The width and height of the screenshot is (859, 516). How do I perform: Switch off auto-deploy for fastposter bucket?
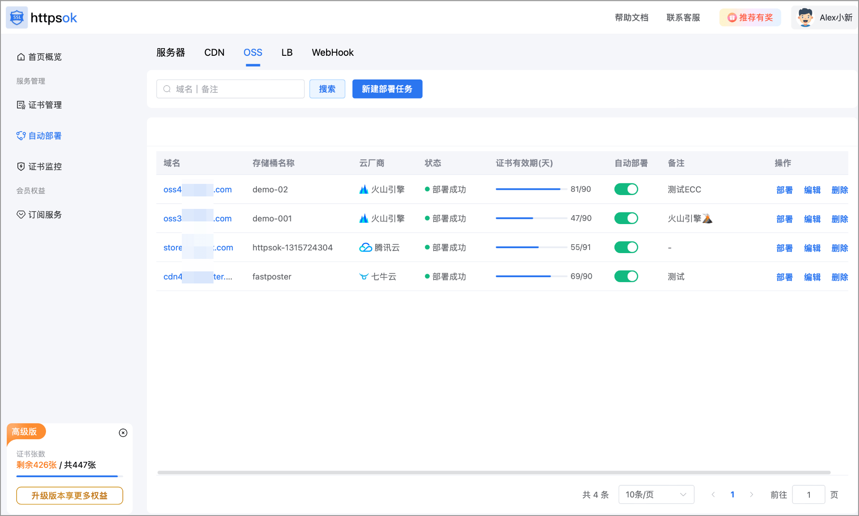626,276
